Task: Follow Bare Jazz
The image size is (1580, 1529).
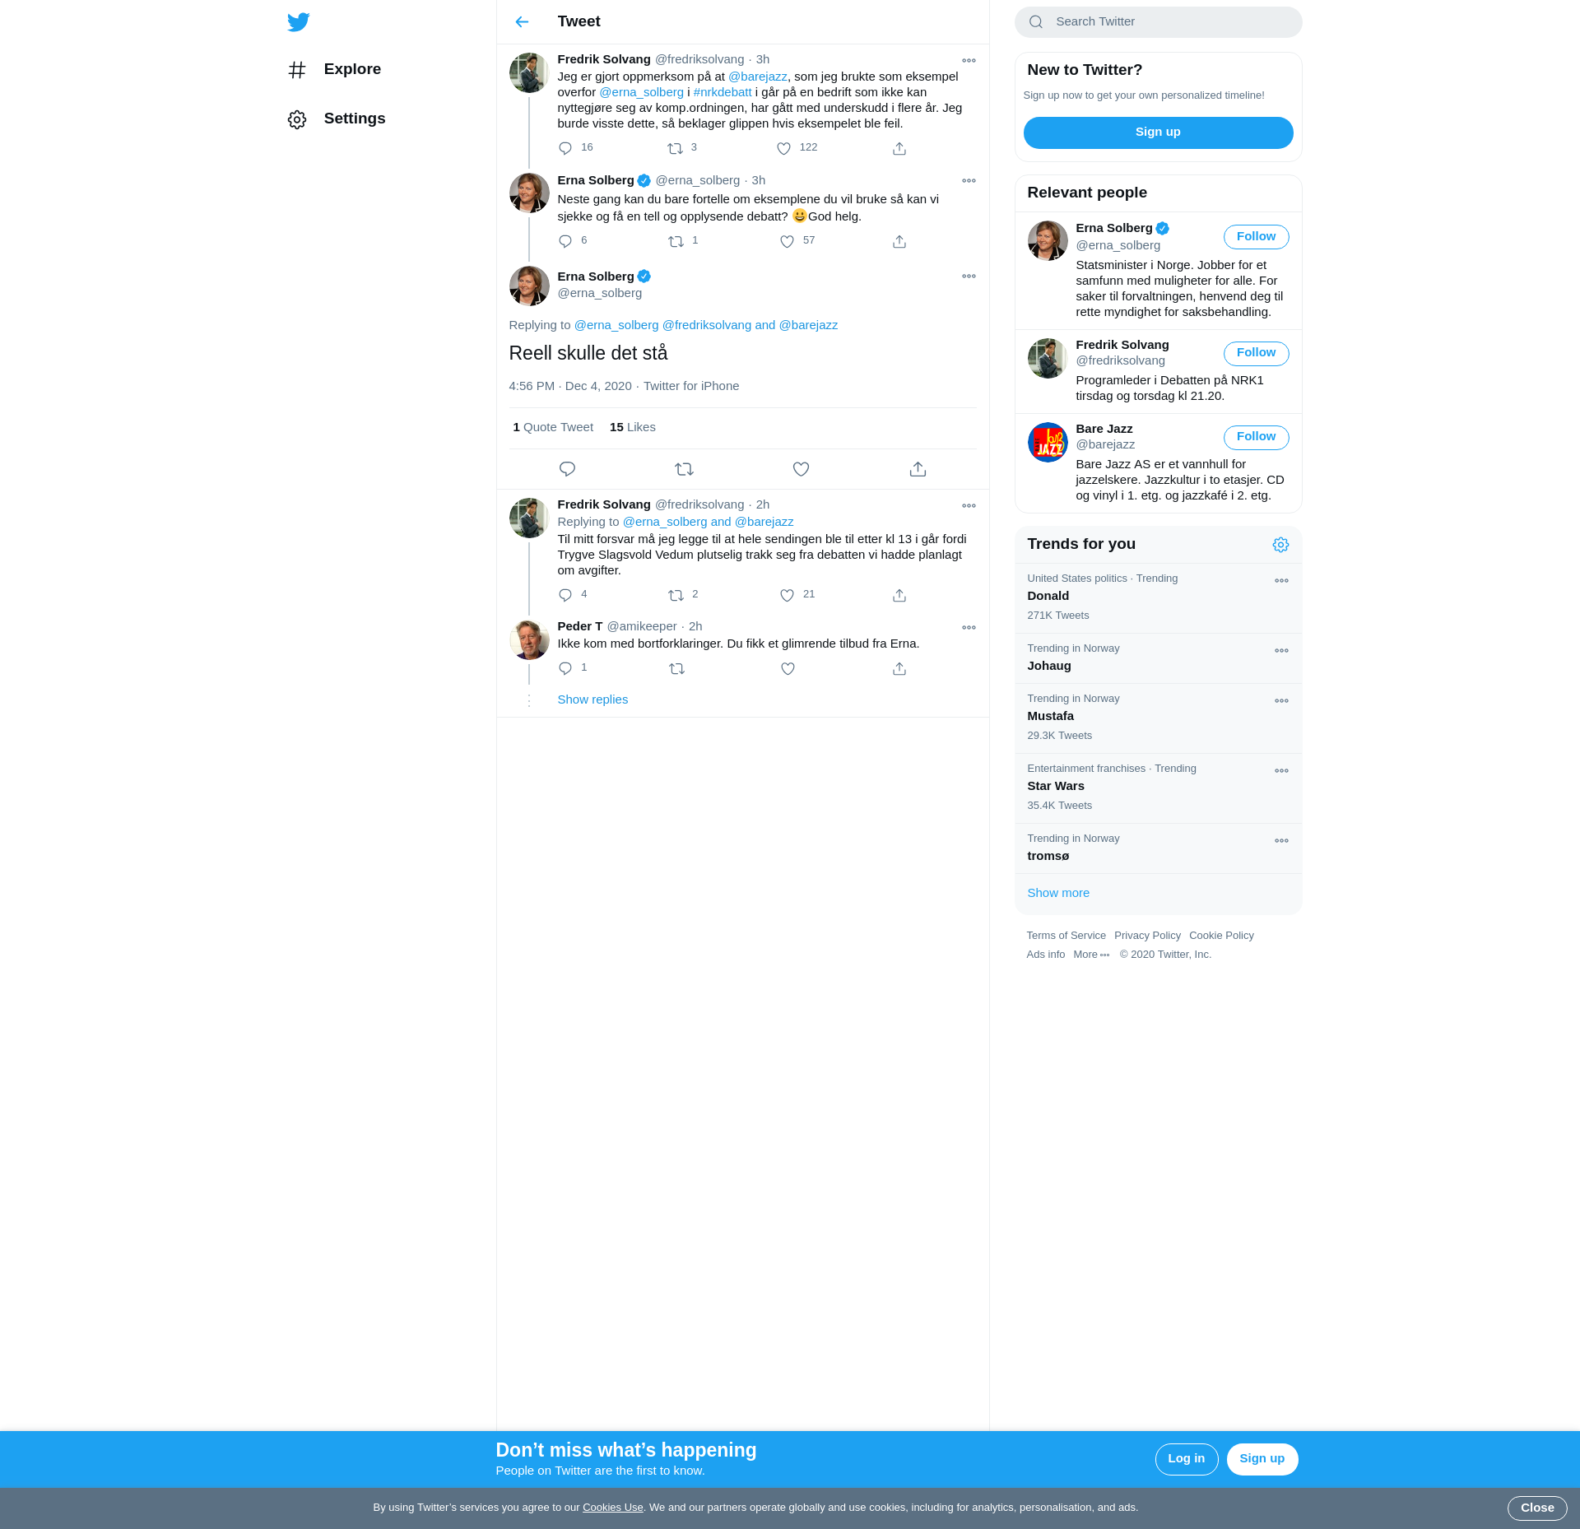Action: pyautogui.click(x=1256, y=437)
